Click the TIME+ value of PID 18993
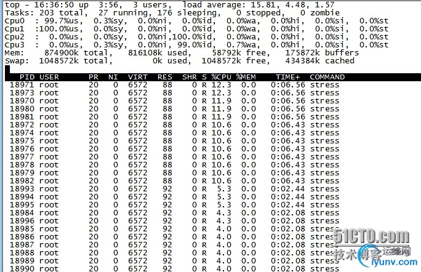Image resolution: width=421 pixels, height=272 pixels. [288, 189]
